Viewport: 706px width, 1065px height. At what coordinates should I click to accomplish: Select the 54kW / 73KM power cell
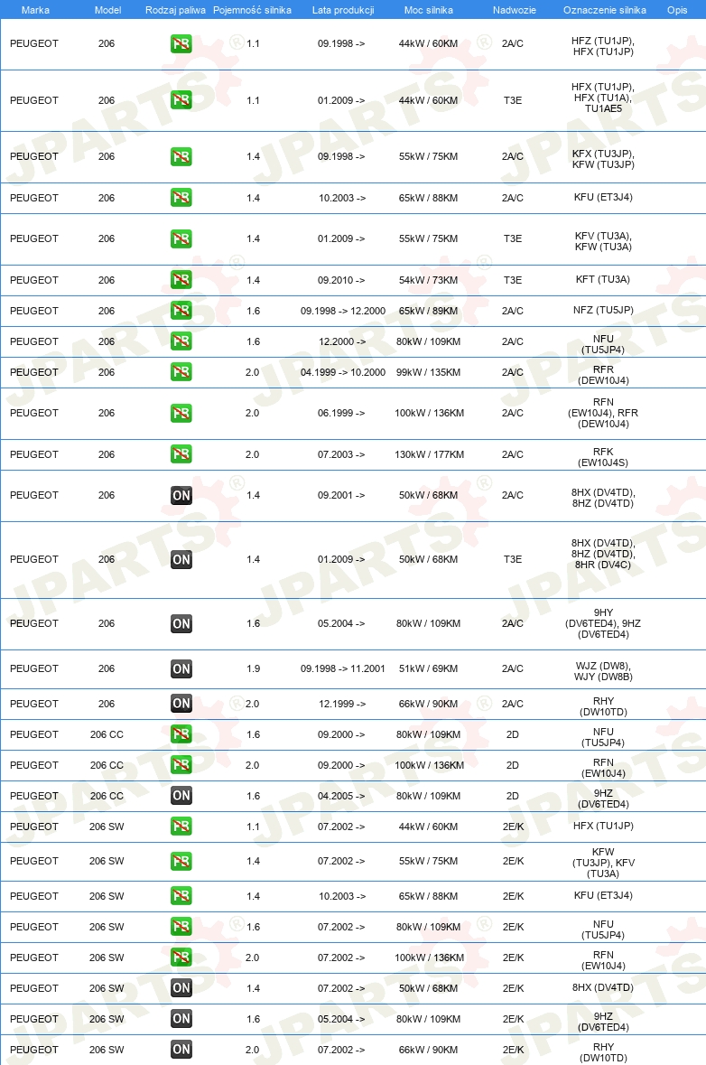(428, 280)
